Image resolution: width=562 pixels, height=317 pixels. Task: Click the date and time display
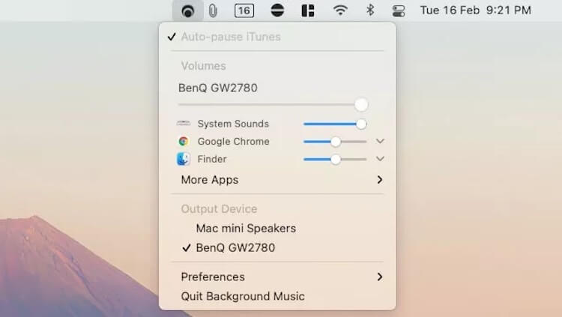476,10
